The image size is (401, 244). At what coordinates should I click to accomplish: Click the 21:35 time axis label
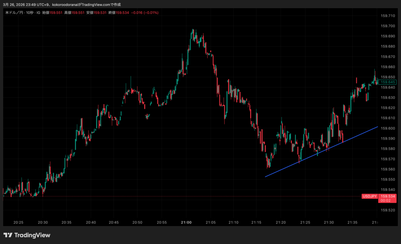pos(353,222)
